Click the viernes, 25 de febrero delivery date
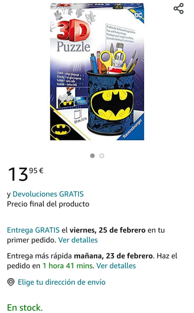 coord(107,230)
